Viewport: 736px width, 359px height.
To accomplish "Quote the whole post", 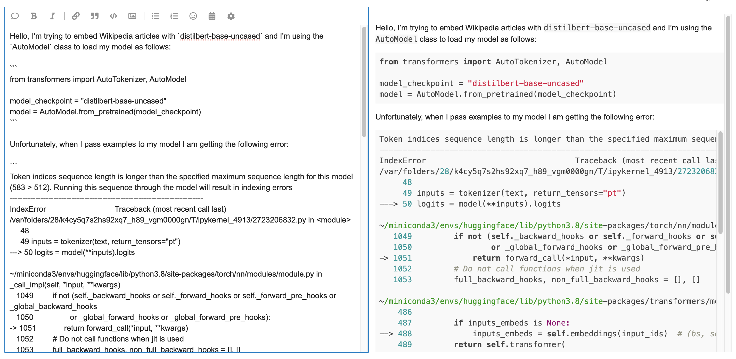I will [15, 16].
